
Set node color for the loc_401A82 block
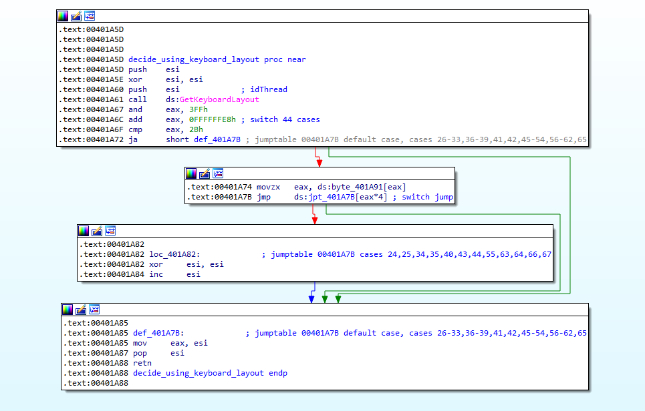point(84,231)
